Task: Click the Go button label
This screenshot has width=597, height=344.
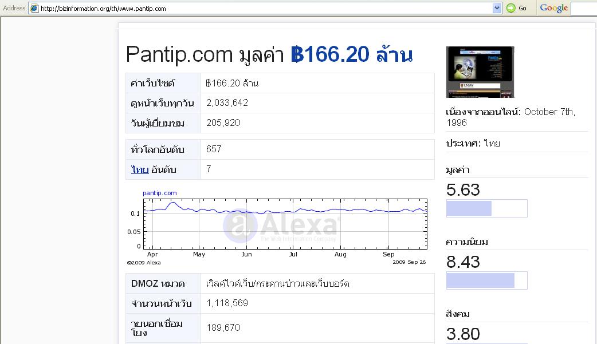Action: [x=523, y=8]
